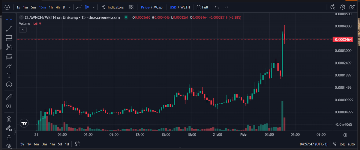360x150 pixels.
Task: Click the current price label 0.0003464
Action: (343, 39)
